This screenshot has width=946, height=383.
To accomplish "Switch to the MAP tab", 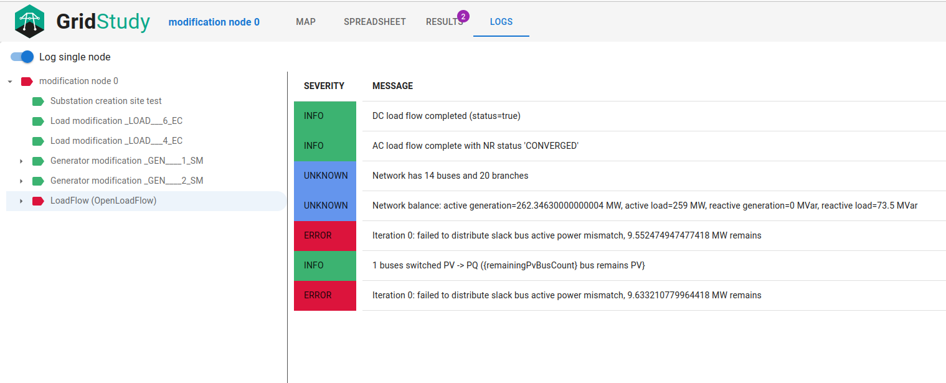I will [x=306, y=22].
